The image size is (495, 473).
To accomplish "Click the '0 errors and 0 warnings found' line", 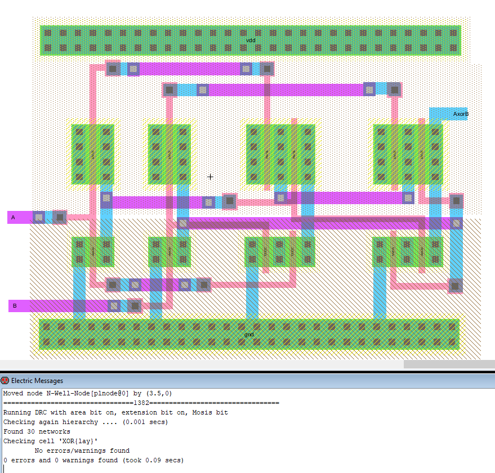I will (x=93, y=460).
